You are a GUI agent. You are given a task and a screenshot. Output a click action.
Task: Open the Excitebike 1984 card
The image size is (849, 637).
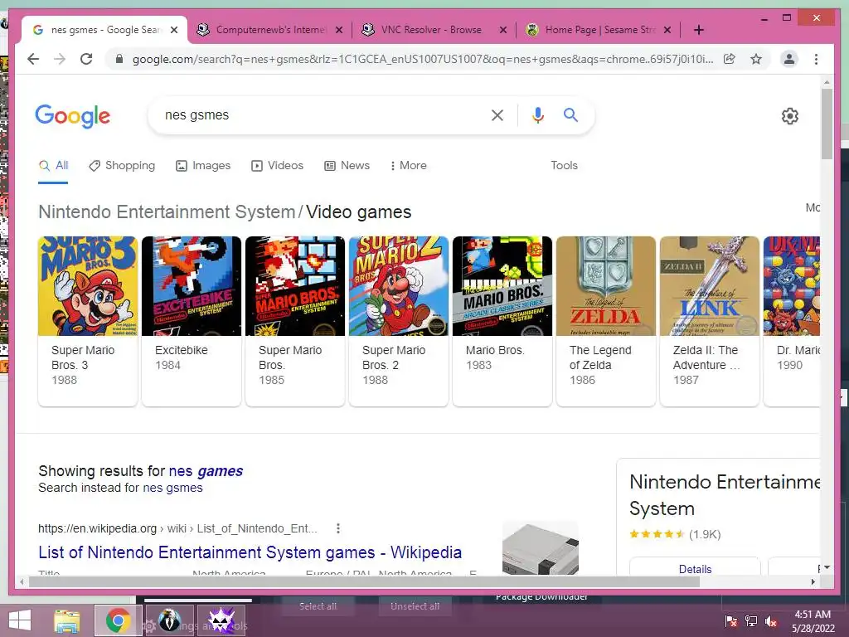(x=192, y=321)
